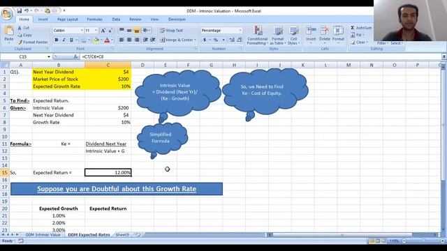
Task: Open font color dropdown arrow
Action: coord(112,40)
